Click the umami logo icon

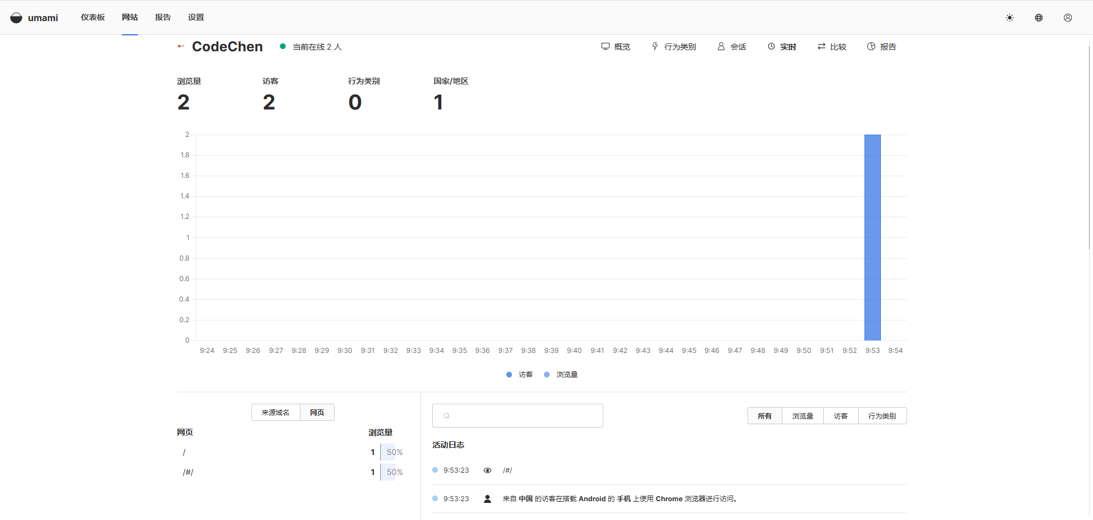17,18
